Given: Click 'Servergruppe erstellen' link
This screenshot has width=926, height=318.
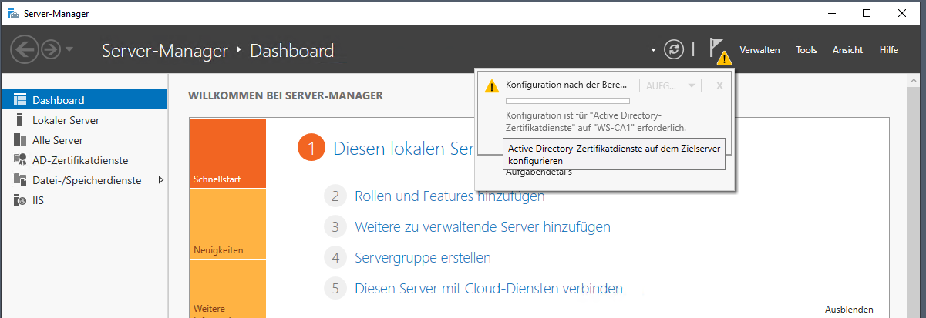Looking at the screenshot, I should [x=423, y=258].
